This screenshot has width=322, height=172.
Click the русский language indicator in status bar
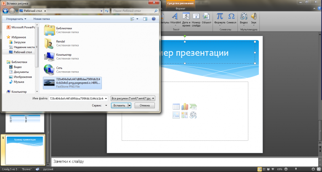coord(48,169)
